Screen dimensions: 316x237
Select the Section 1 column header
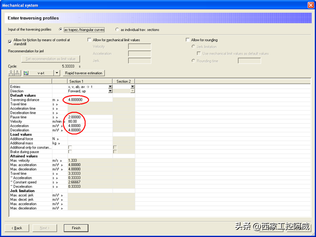tap(90, 82)
